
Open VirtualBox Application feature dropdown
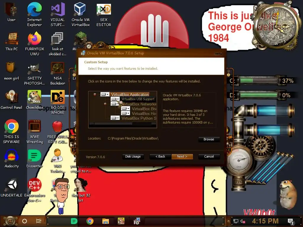tap(105, 94)
